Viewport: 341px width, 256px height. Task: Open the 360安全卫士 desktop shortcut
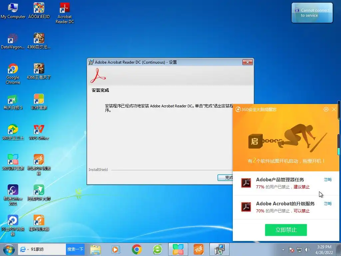click(13, 132)
